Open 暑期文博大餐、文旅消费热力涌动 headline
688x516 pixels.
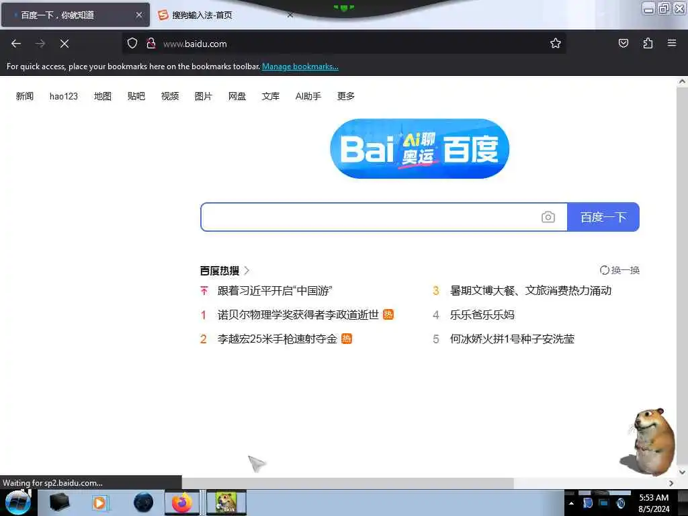click(x=531, y=290)
